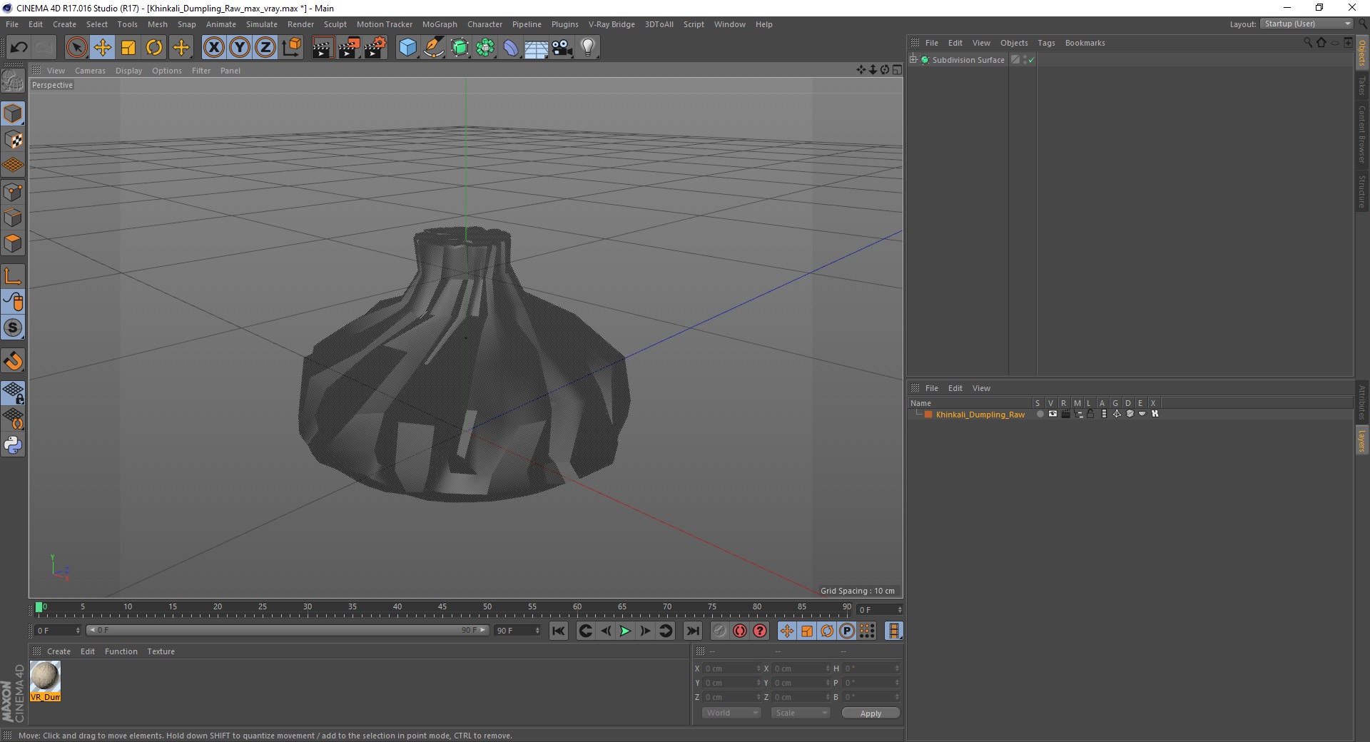Go to end of animation
The width and height of the screenshot is (1370, 742).
693,631
